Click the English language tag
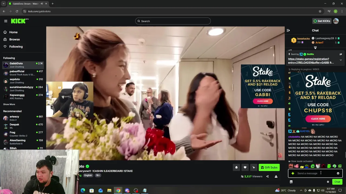The width and height of the screenshot is (346, 194). click(88, 175)
